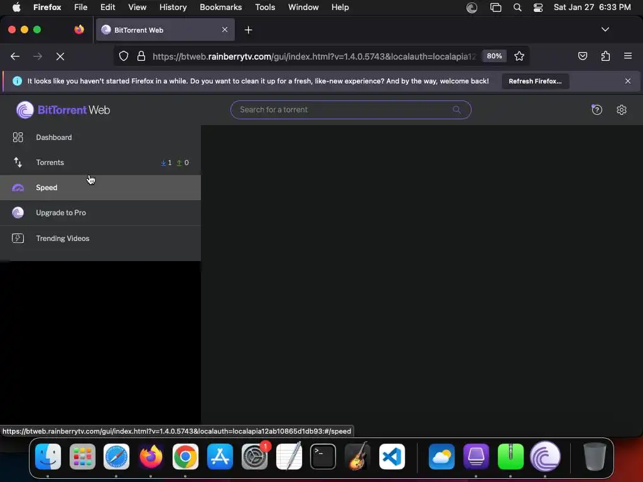Launch GarageBand from the Dock
Viewport: 643px width, 482px height.
[357, 457]
